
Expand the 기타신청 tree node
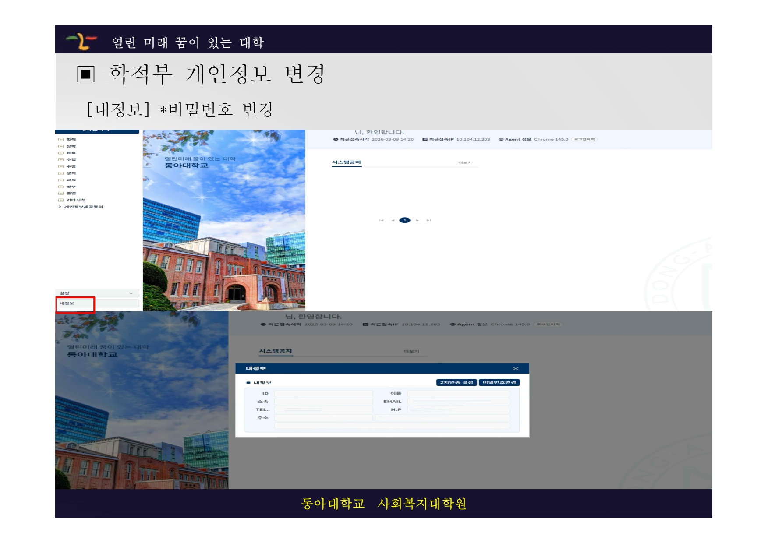pos(61,200)
